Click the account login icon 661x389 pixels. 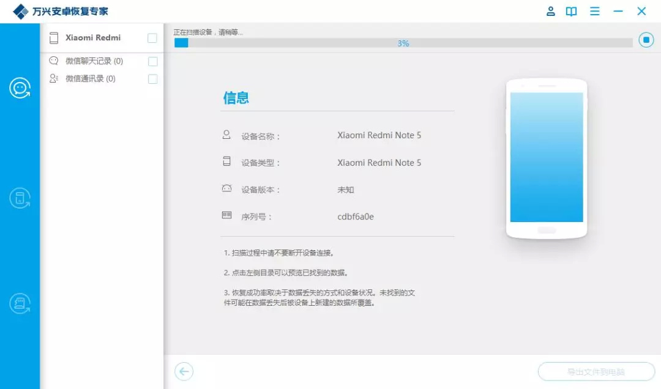(x=550, y=11)
